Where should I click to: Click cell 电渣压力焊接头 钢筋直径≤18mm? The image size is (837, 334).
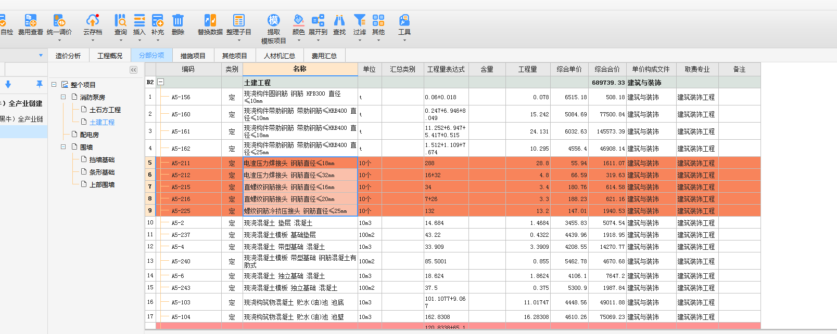300,163
